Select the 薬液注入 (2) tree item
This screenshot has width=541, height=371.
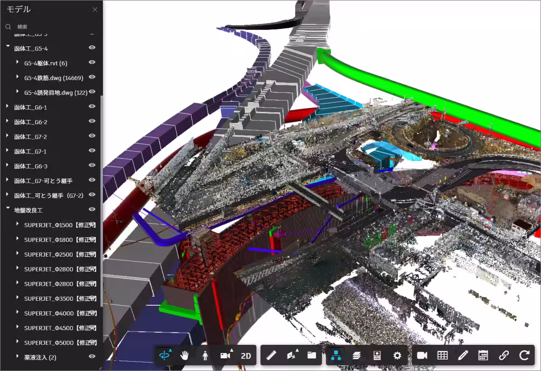point(40,357)
